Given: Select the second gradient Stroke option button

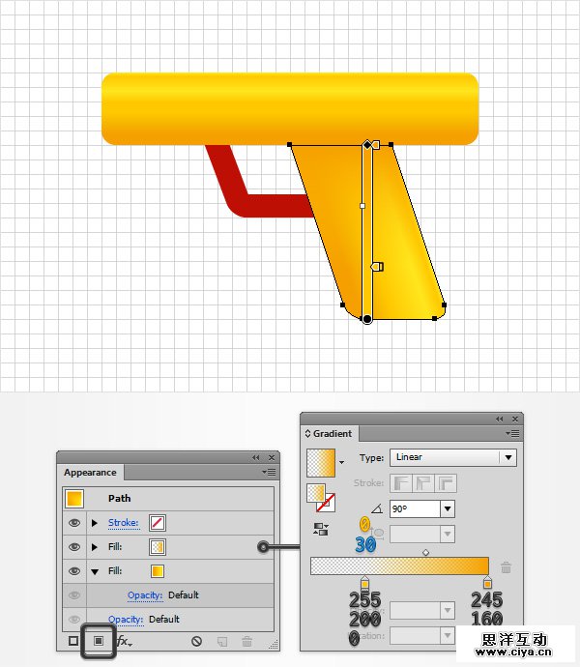Looking at the screenshot, I should pos(423,483).
